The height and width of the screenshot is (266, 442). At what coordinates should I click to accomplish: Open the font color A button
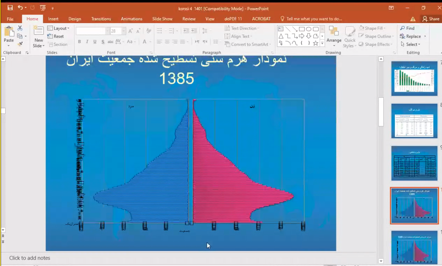(x=145, y=42)
